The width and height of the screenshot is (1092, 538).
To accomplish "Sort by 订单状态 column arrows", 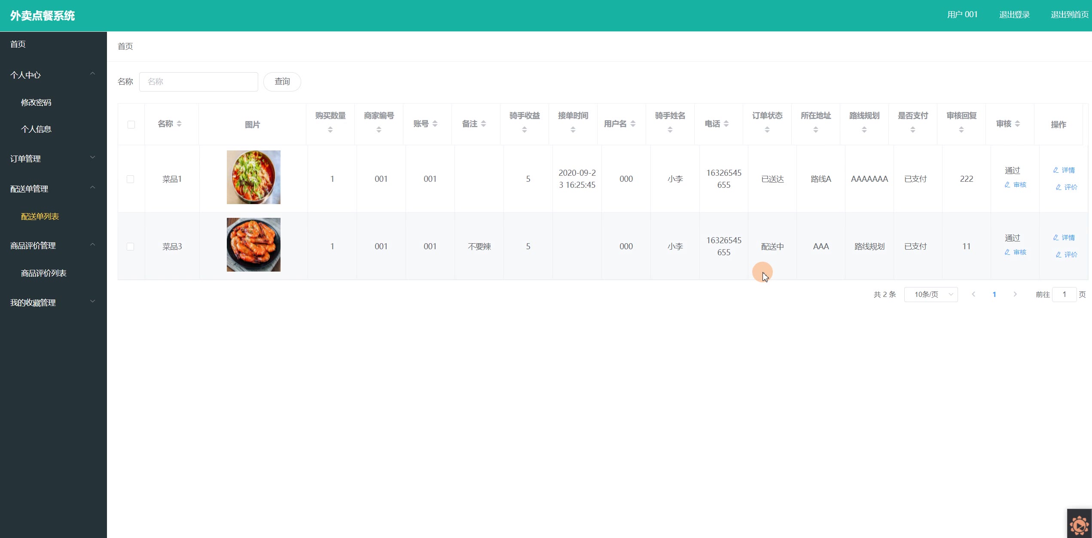I will click(x=767, y=130).
